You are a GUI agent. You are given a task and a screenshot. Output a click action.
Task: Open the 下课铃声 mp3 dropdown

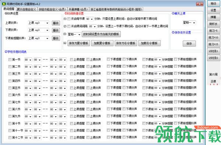click(x=38, y=30)
